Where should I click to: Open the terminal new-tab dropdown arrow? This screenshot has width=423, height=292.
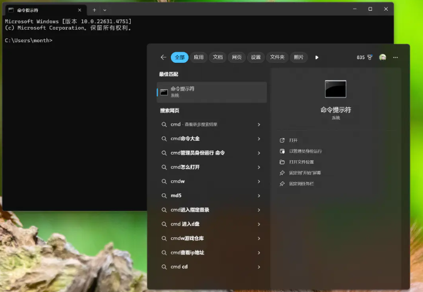[x=105, y=10]
